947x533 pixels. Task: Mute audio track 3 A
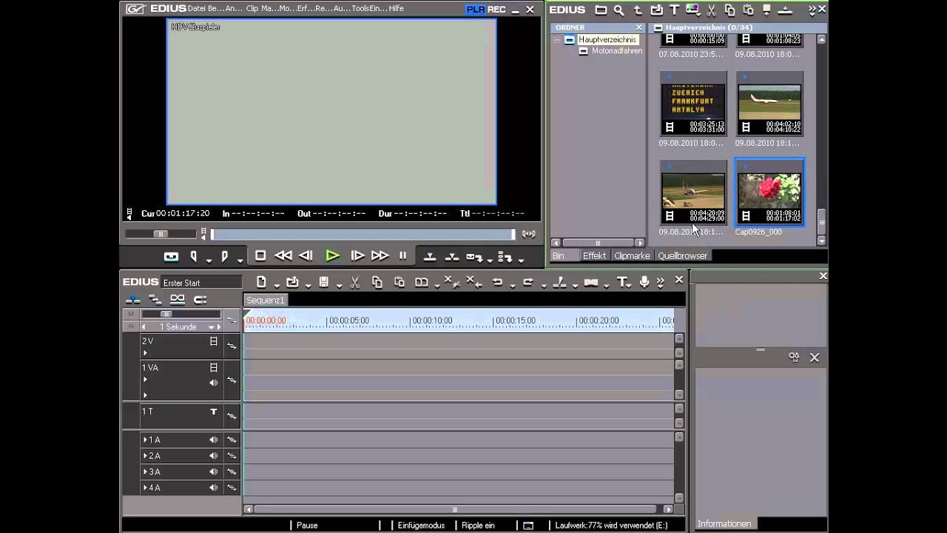(x=213, y=472)
